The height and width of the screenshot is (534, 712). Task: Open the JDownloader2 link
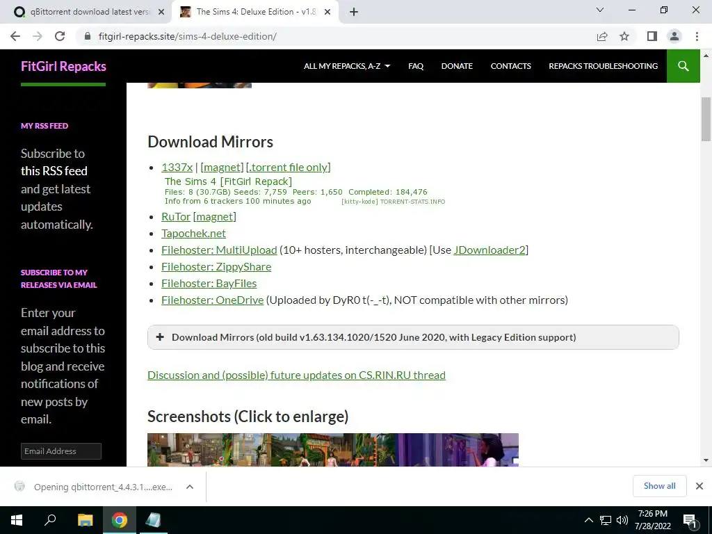pyautogui.click(x=489, y=250)
